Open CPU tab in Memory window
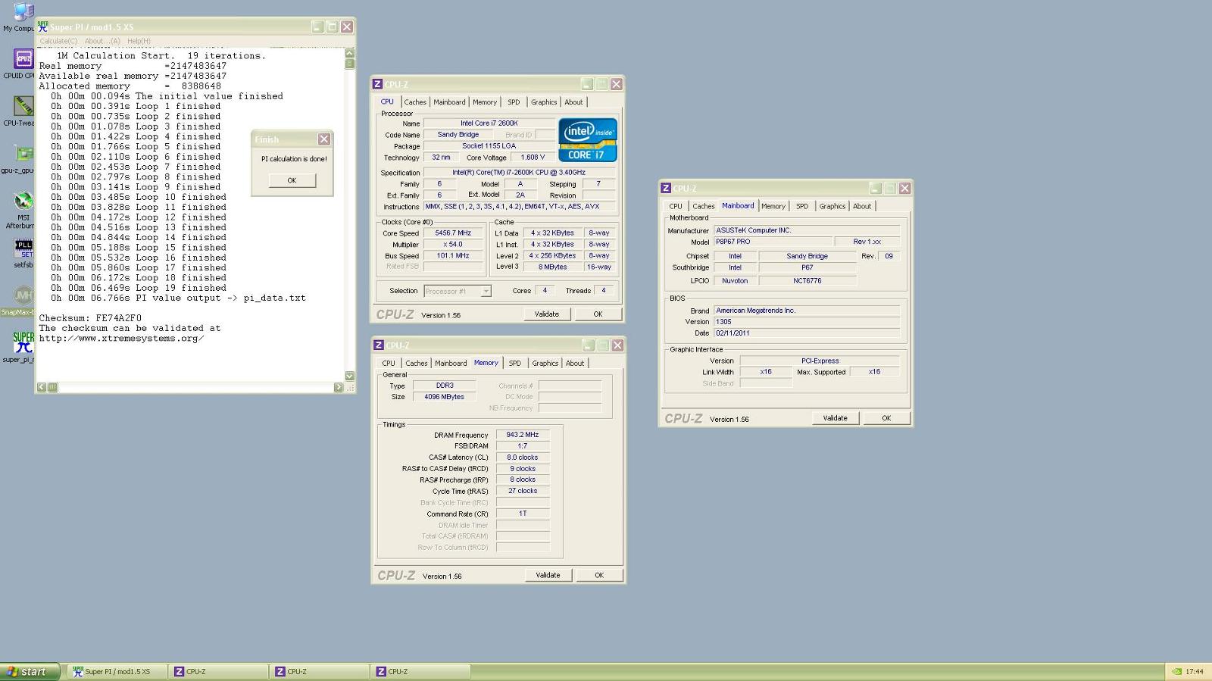 point(389,364)
